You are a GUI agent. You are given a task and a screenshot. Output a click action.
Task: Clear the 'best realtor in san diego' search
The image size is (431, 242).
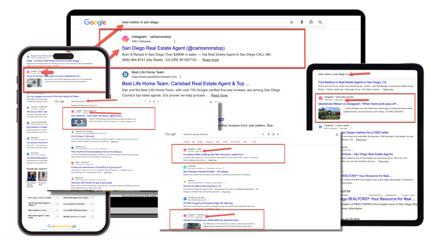(291, 22)
